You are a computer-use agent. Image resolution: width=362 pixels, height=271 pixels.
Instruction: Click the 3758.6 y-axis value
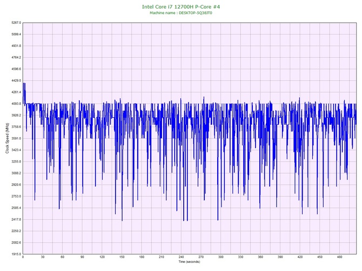[x=16, y=127]
